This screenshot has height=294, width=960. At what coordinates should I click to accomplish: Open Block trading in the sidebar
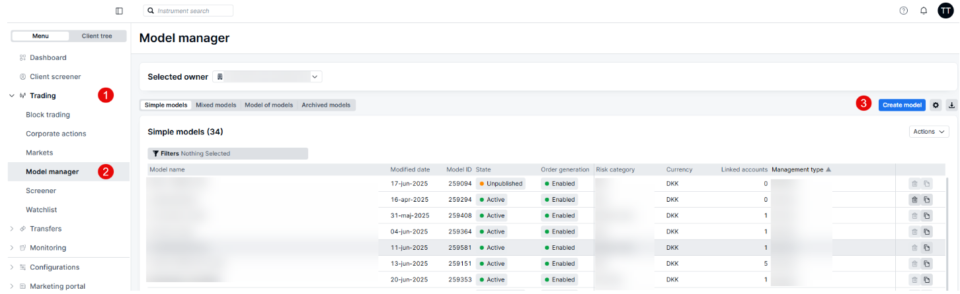point(48,115)
